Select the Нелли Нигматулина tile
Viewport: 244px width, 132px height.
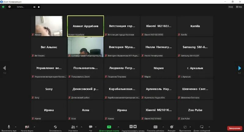coord(159,47)
